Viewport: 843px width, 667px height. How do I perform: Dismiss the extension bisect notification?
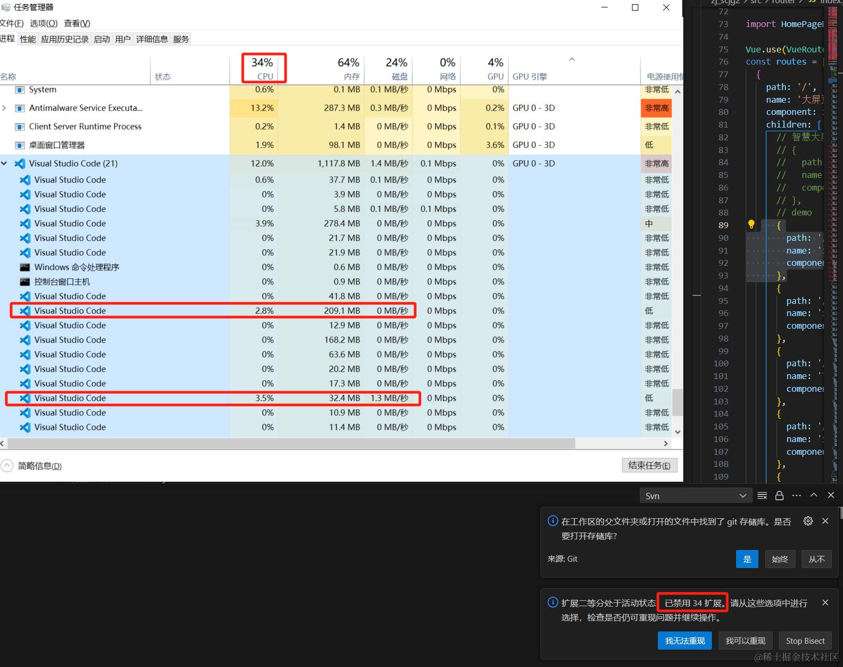click(825, 602)
